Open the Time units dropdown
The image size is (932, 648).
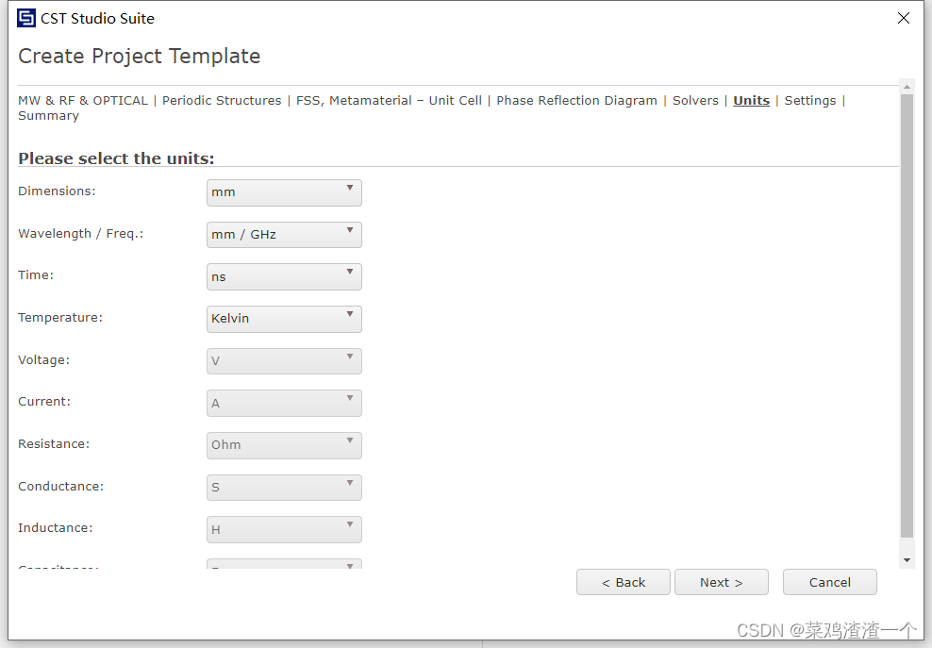coord(284,277)
